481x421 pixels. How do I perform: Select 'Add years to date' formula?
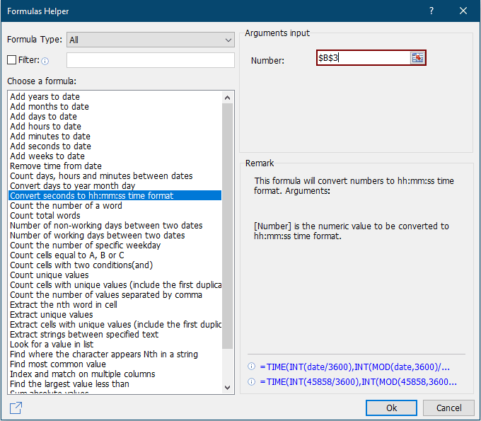45,97
